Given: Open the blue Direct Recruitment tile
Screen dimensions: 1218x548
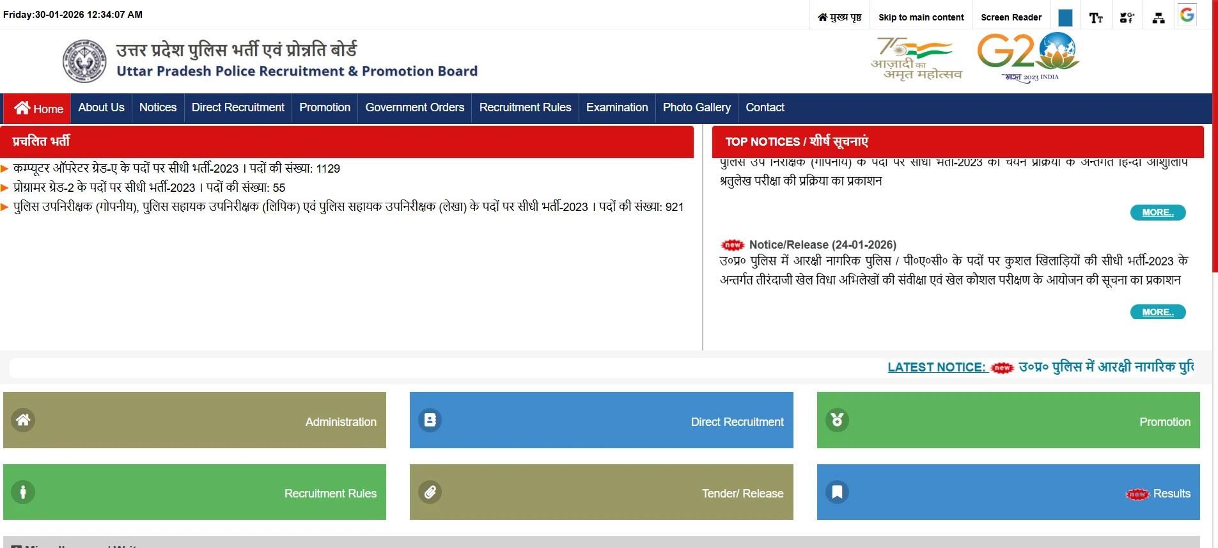Looking at the screenshot, I should 601,420.
